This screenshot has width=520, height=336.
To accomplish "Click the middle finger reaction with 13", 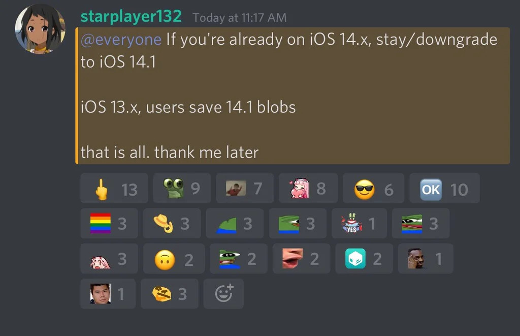I will tap(114, 188).
